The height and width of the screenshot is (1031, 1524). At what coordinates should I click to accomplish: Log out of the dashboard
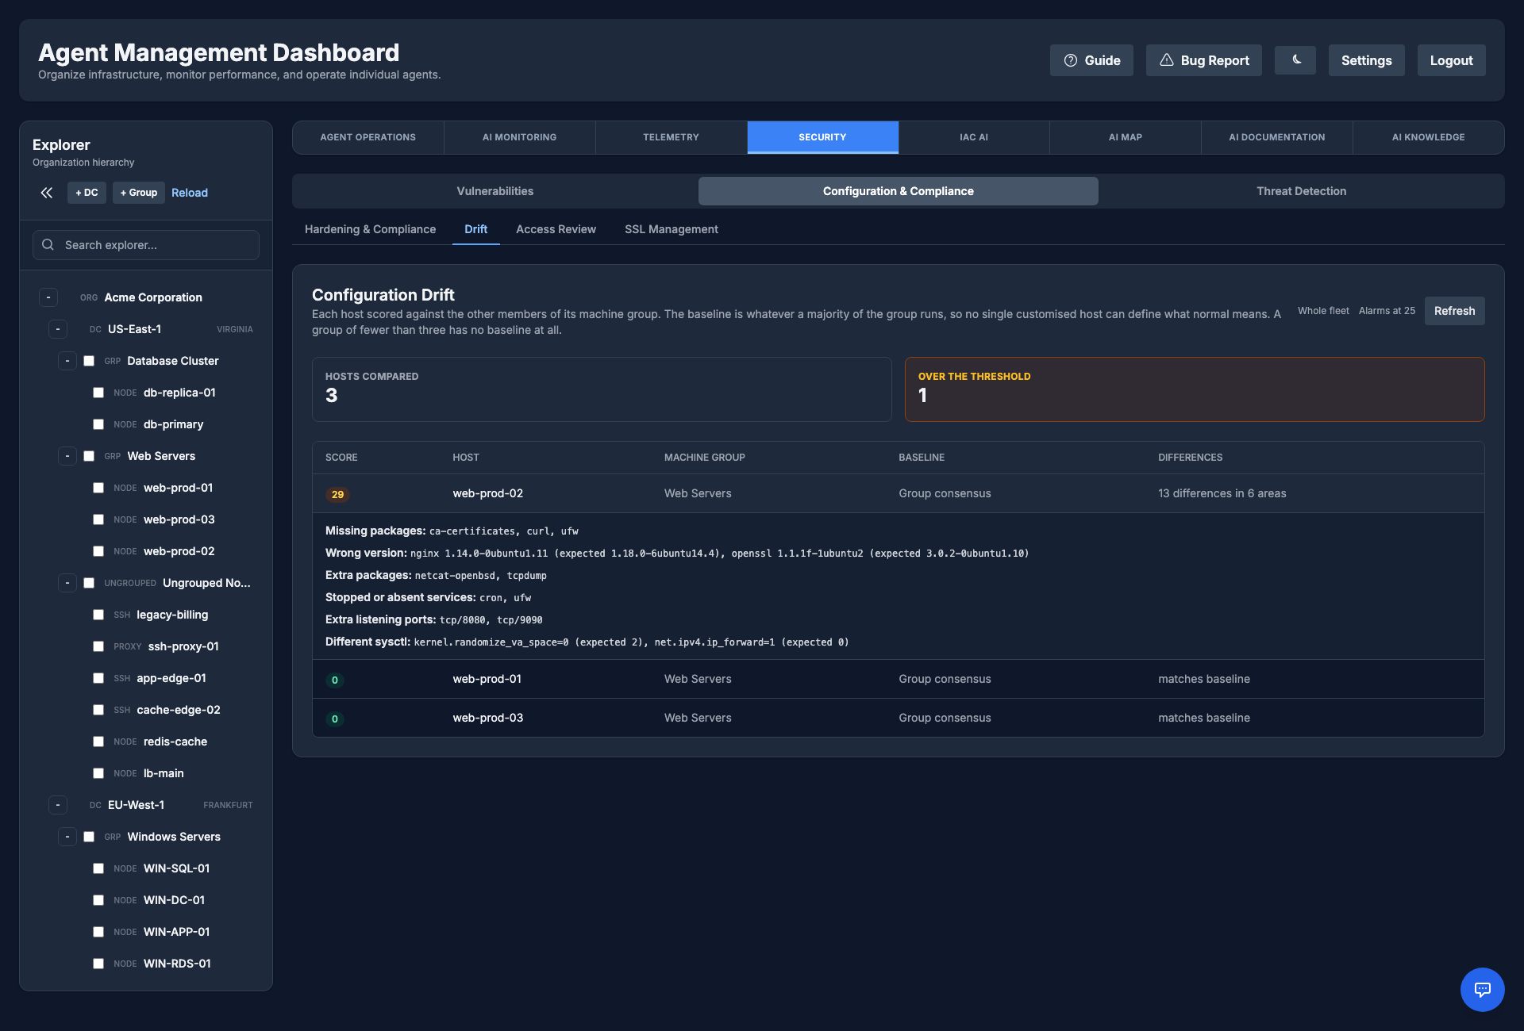coord(1451,60)
